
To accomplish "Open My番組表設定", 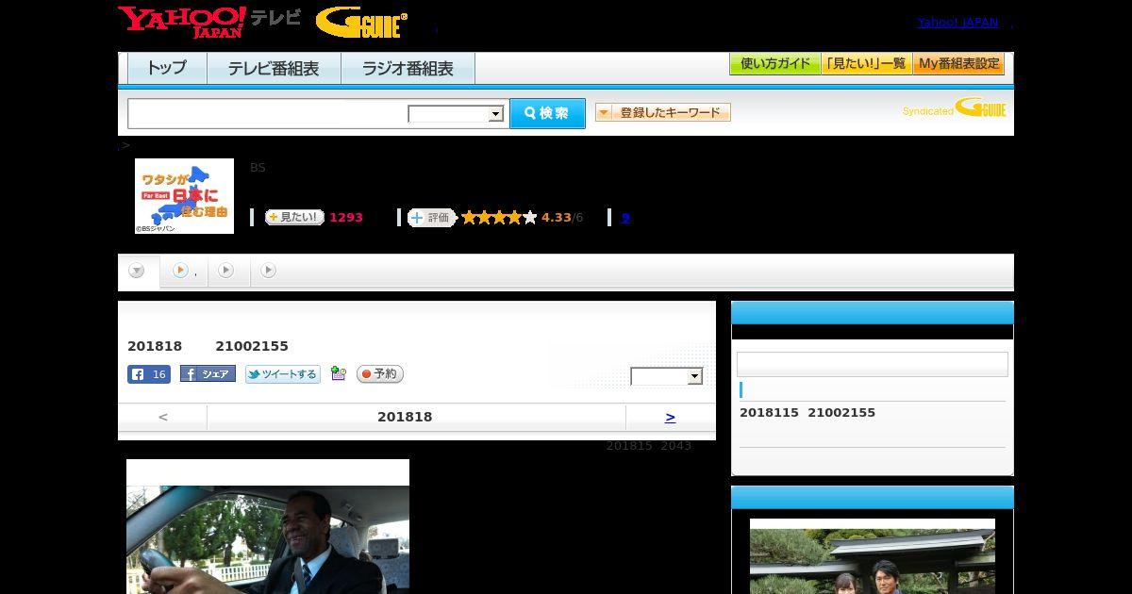I will point(958,64).
